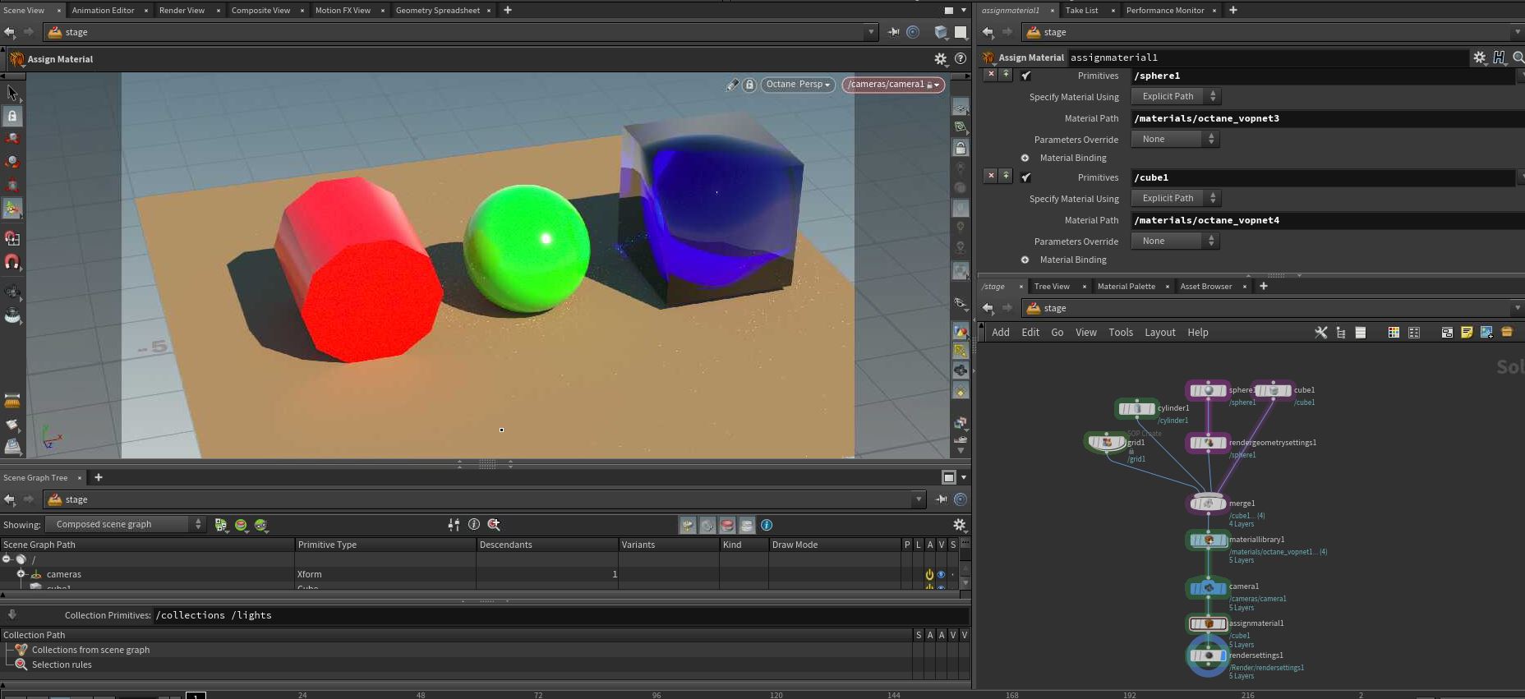Open the Assign Material viewport gear menu
The width and height of the screenshot is (1525, 699).
coord(941,59)
